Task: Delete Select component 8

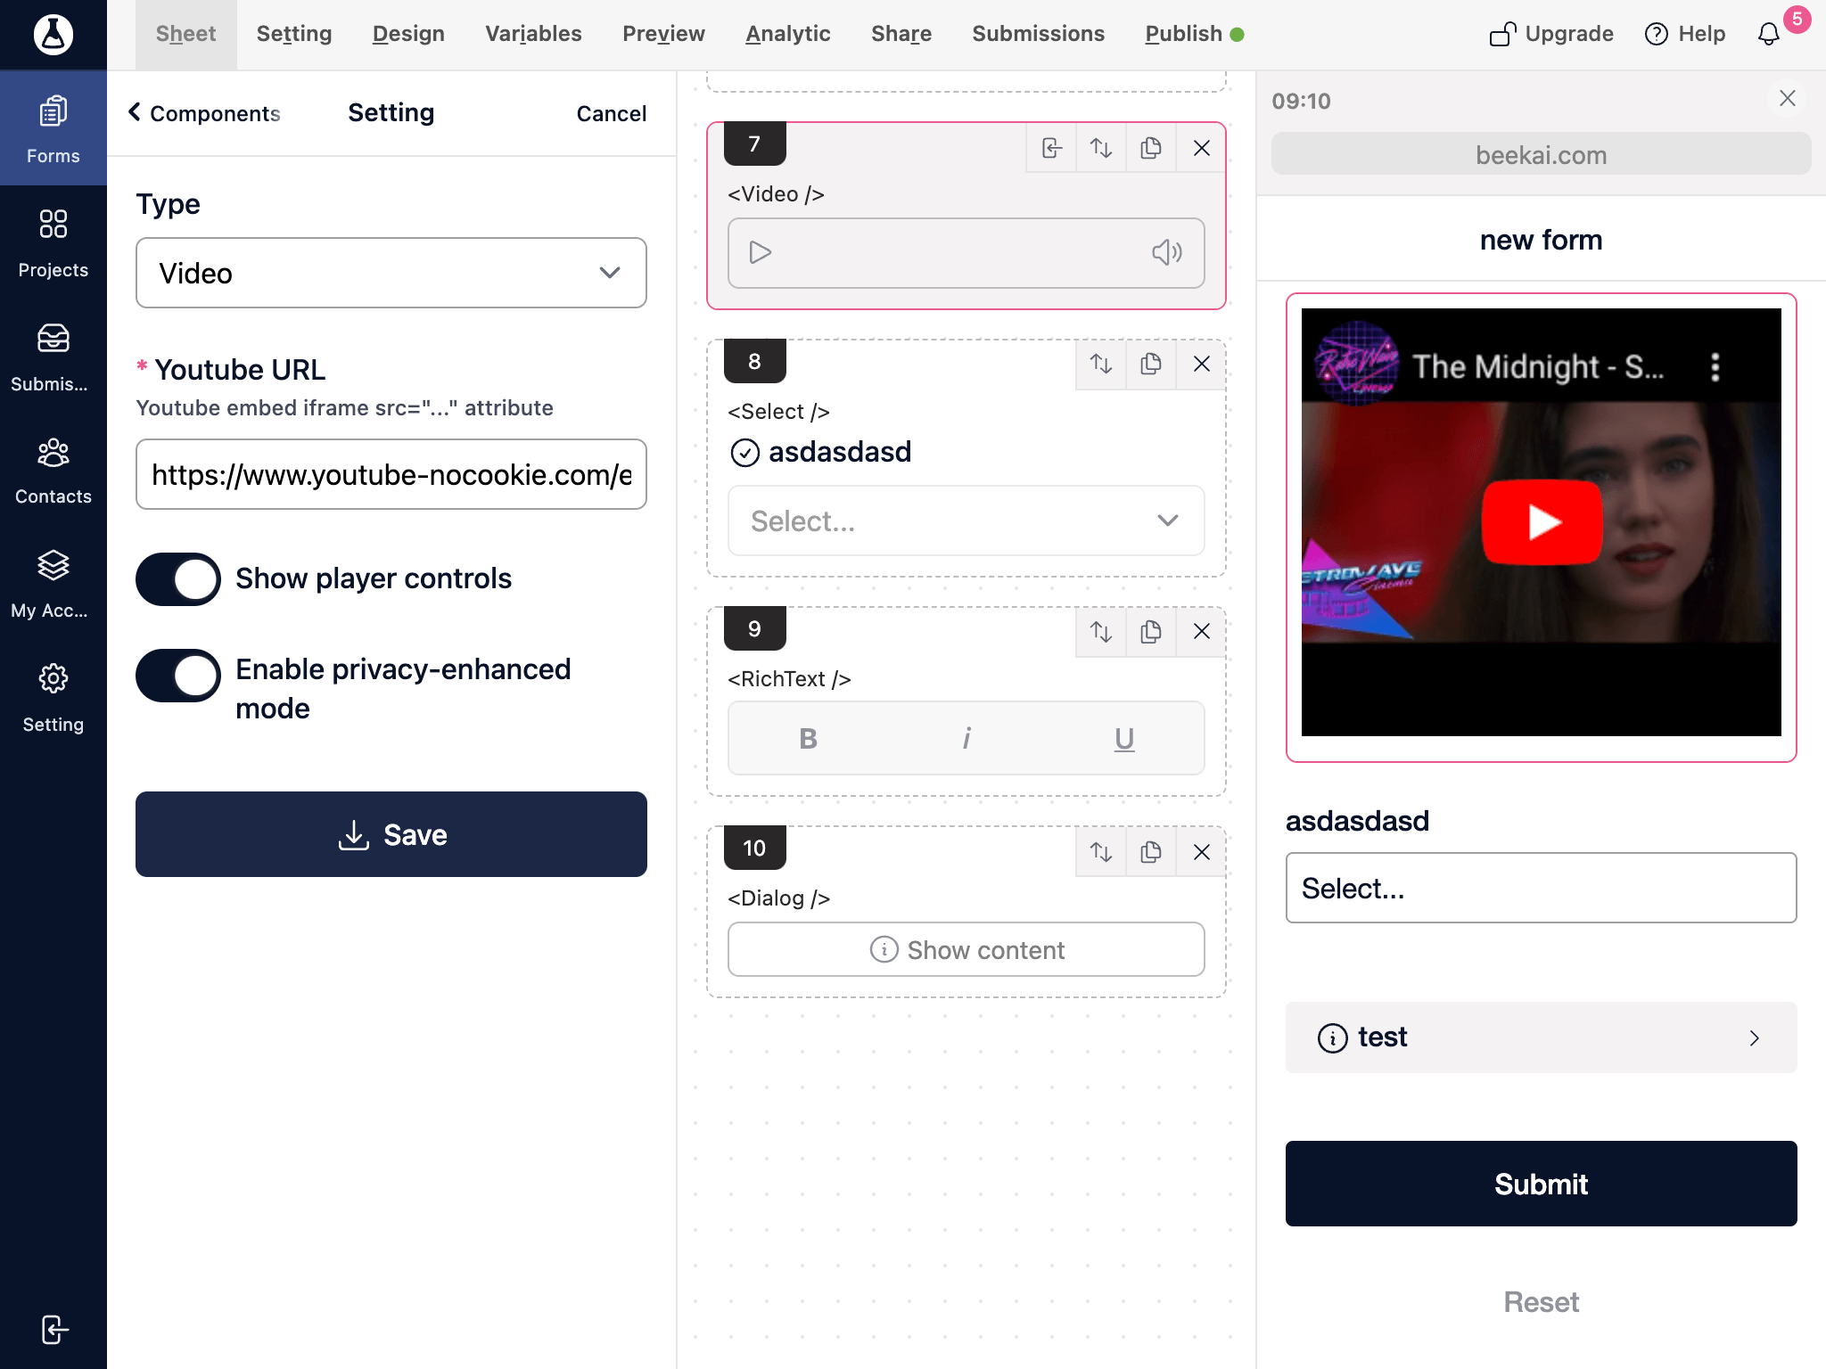Action: [1201, 364]
